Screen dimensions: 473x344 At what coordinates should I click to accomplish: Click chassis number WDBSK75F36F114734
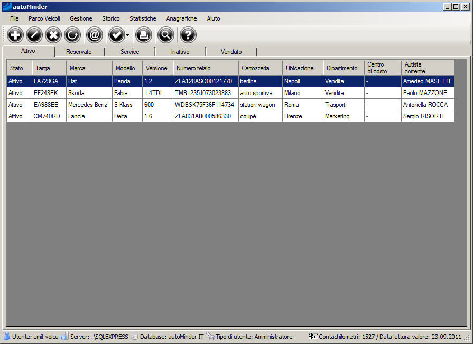tap(206, 104)
